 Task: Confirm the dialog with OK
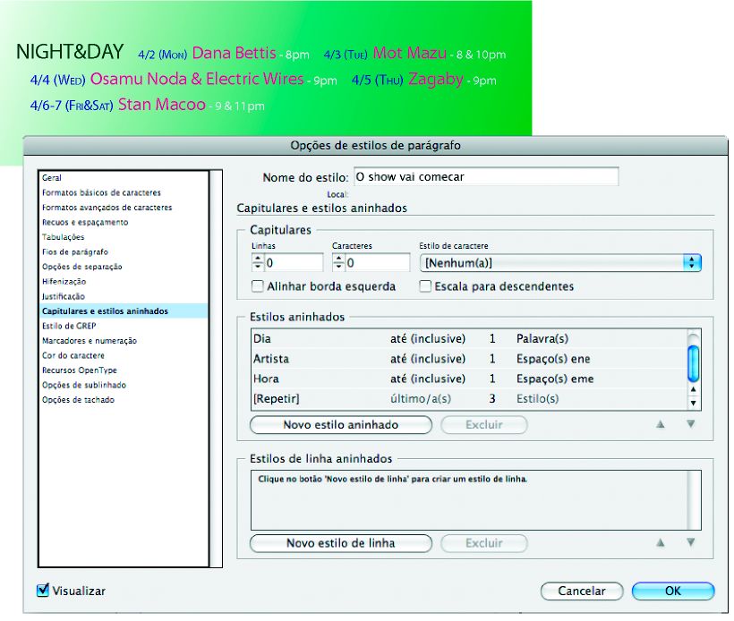673,591
